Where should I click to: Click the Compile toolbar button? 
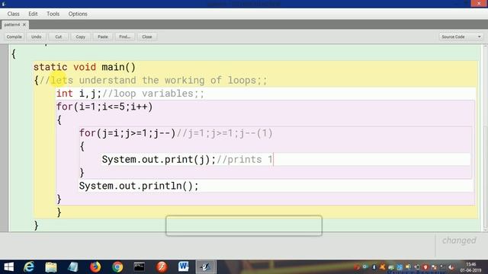tap(14, 37)
